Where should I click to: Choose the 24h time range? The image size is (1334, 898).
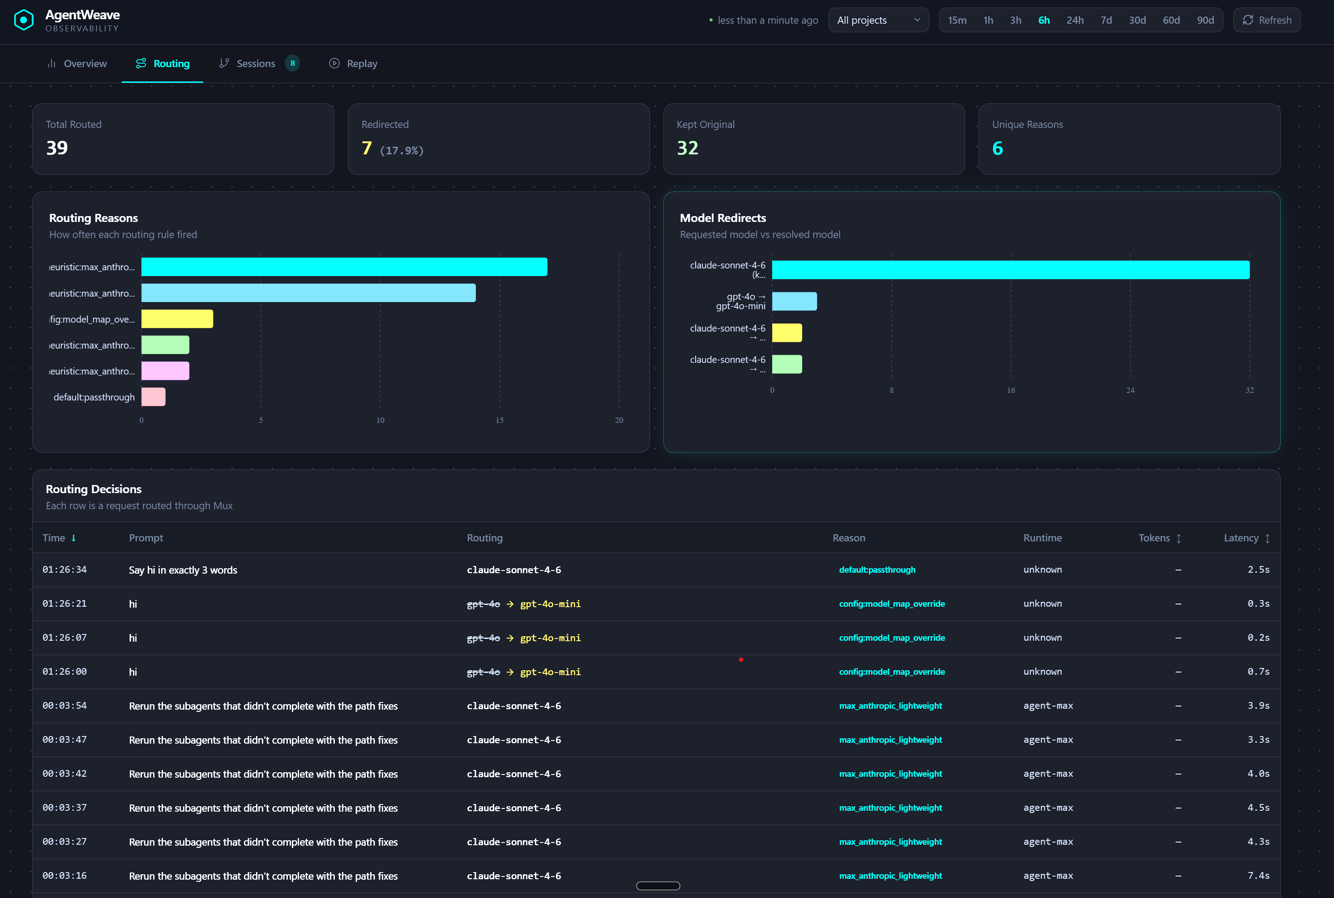[1075, 20]
